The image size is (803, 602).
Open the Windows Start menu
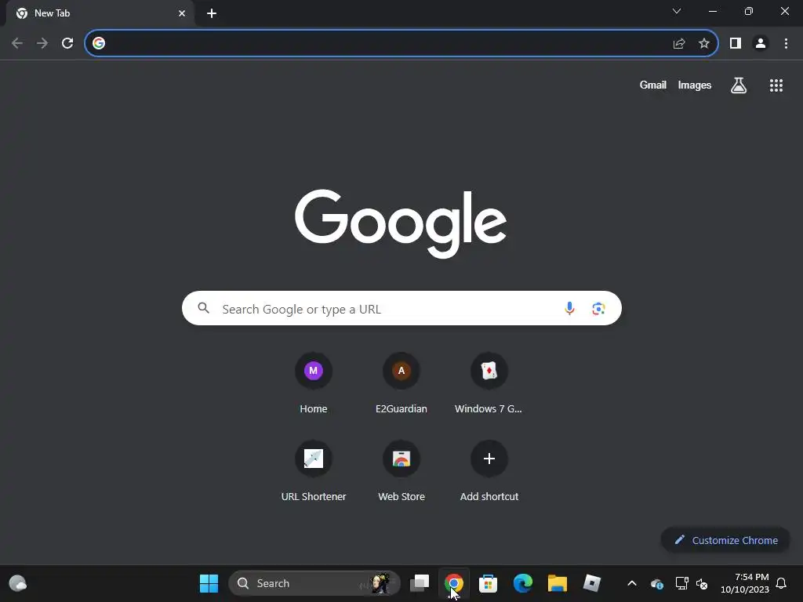tap(209, 583)
